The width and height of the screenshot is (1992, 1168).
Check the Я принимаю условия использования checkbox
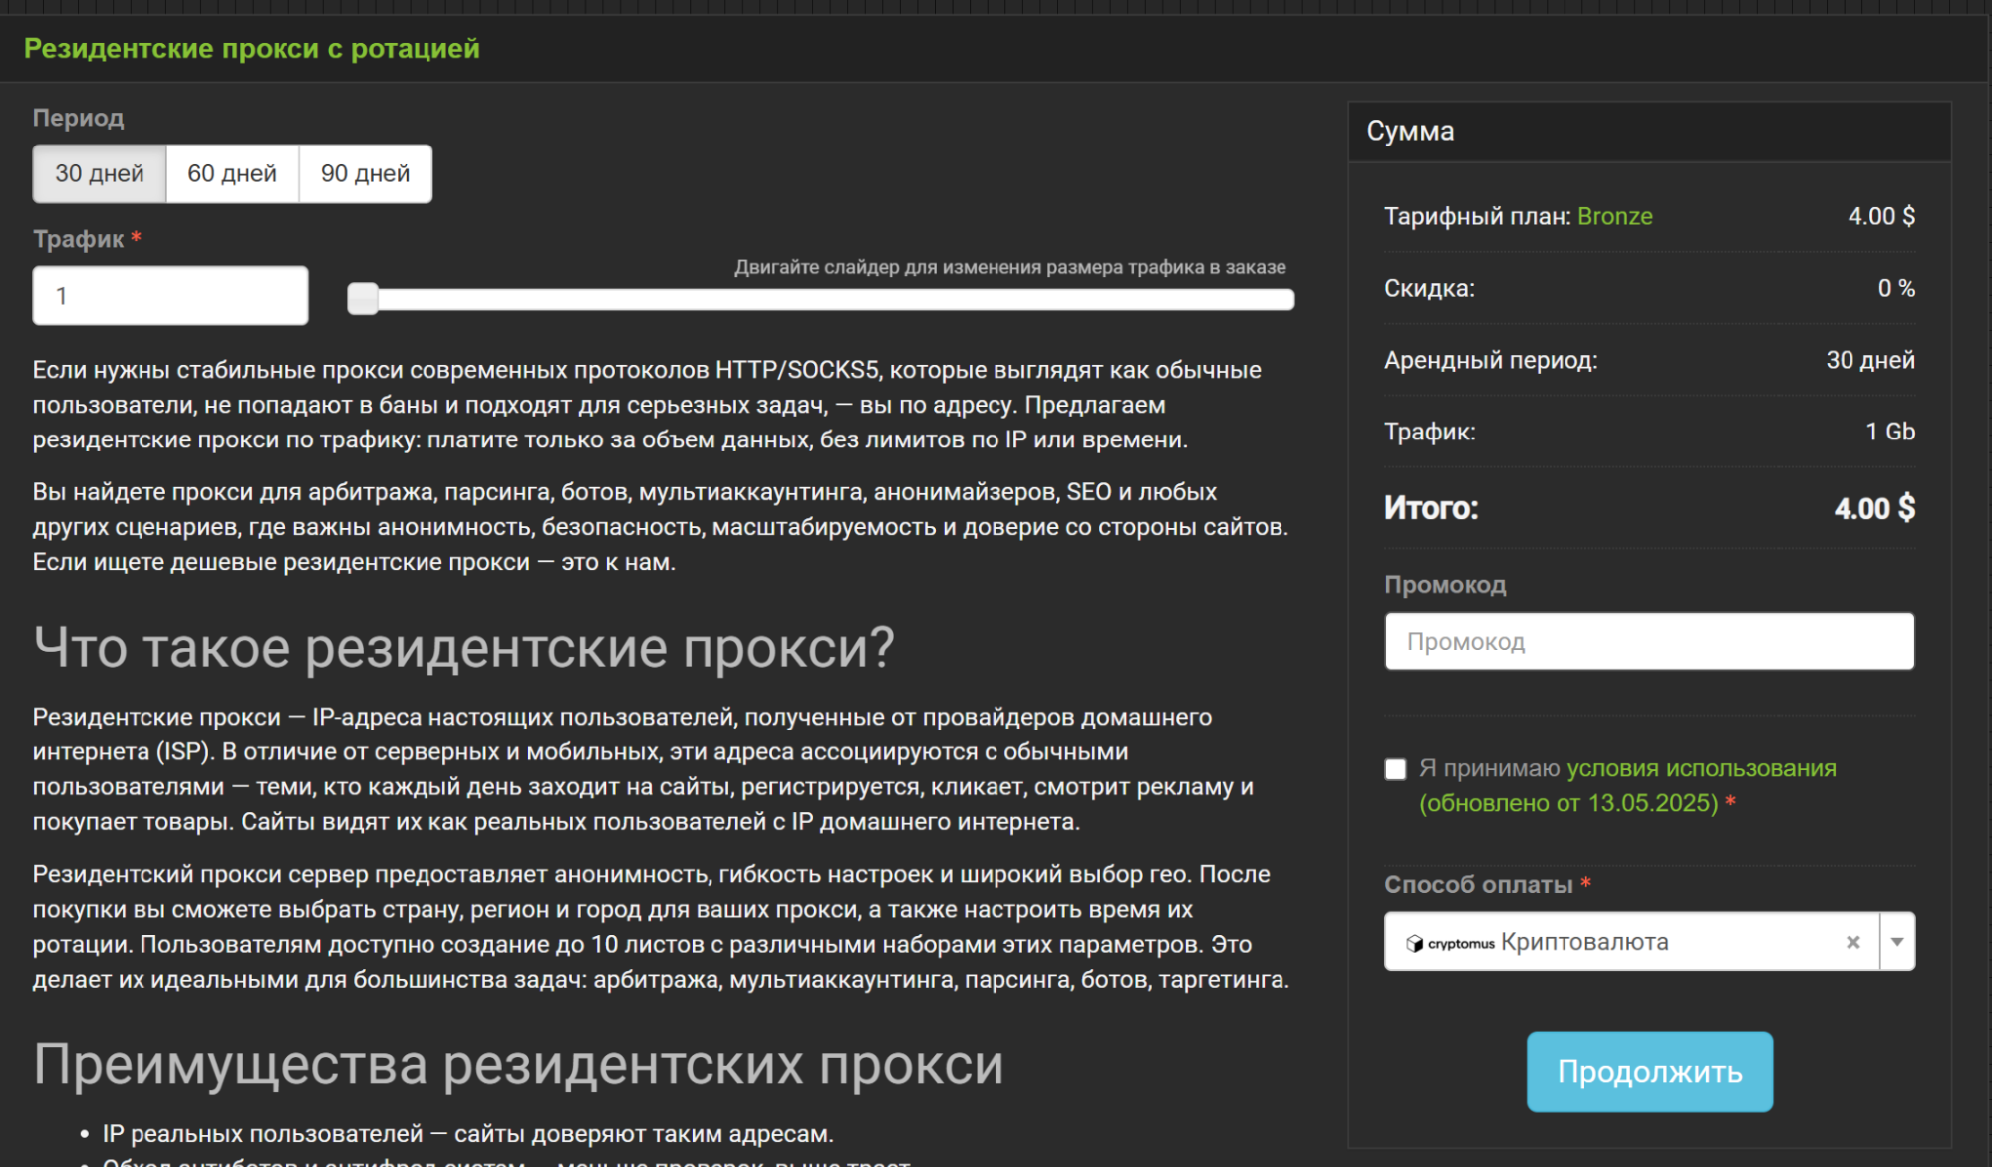[x=1394, y=768]
